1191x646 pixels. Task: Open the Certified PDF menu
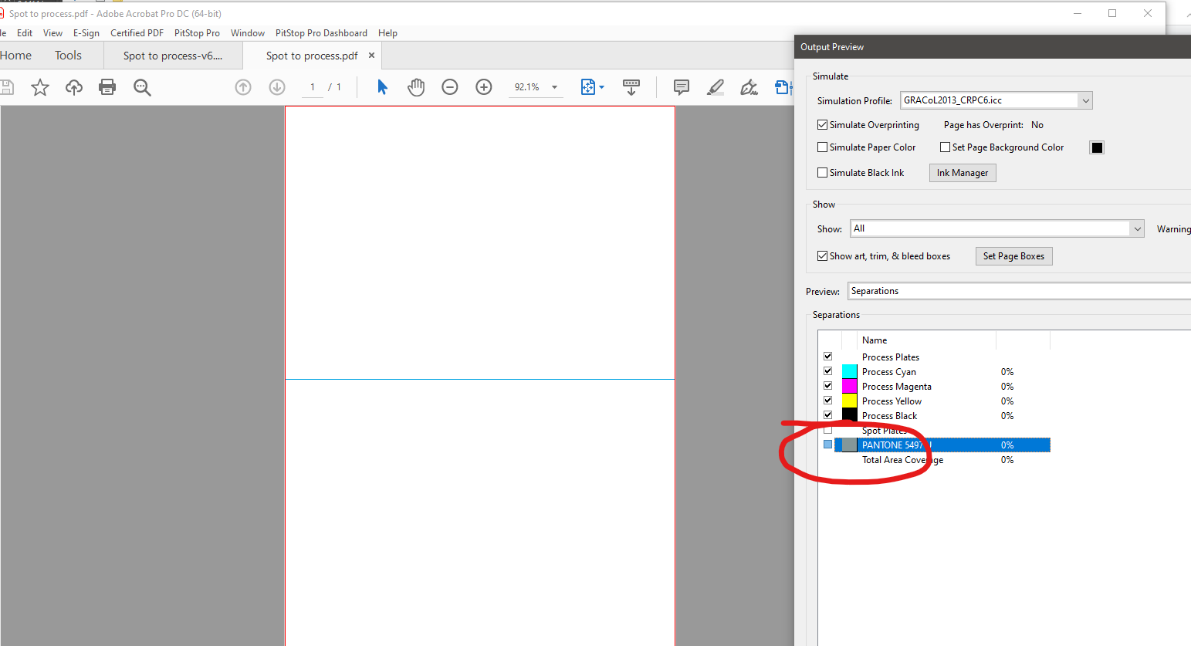coord(137,33)
